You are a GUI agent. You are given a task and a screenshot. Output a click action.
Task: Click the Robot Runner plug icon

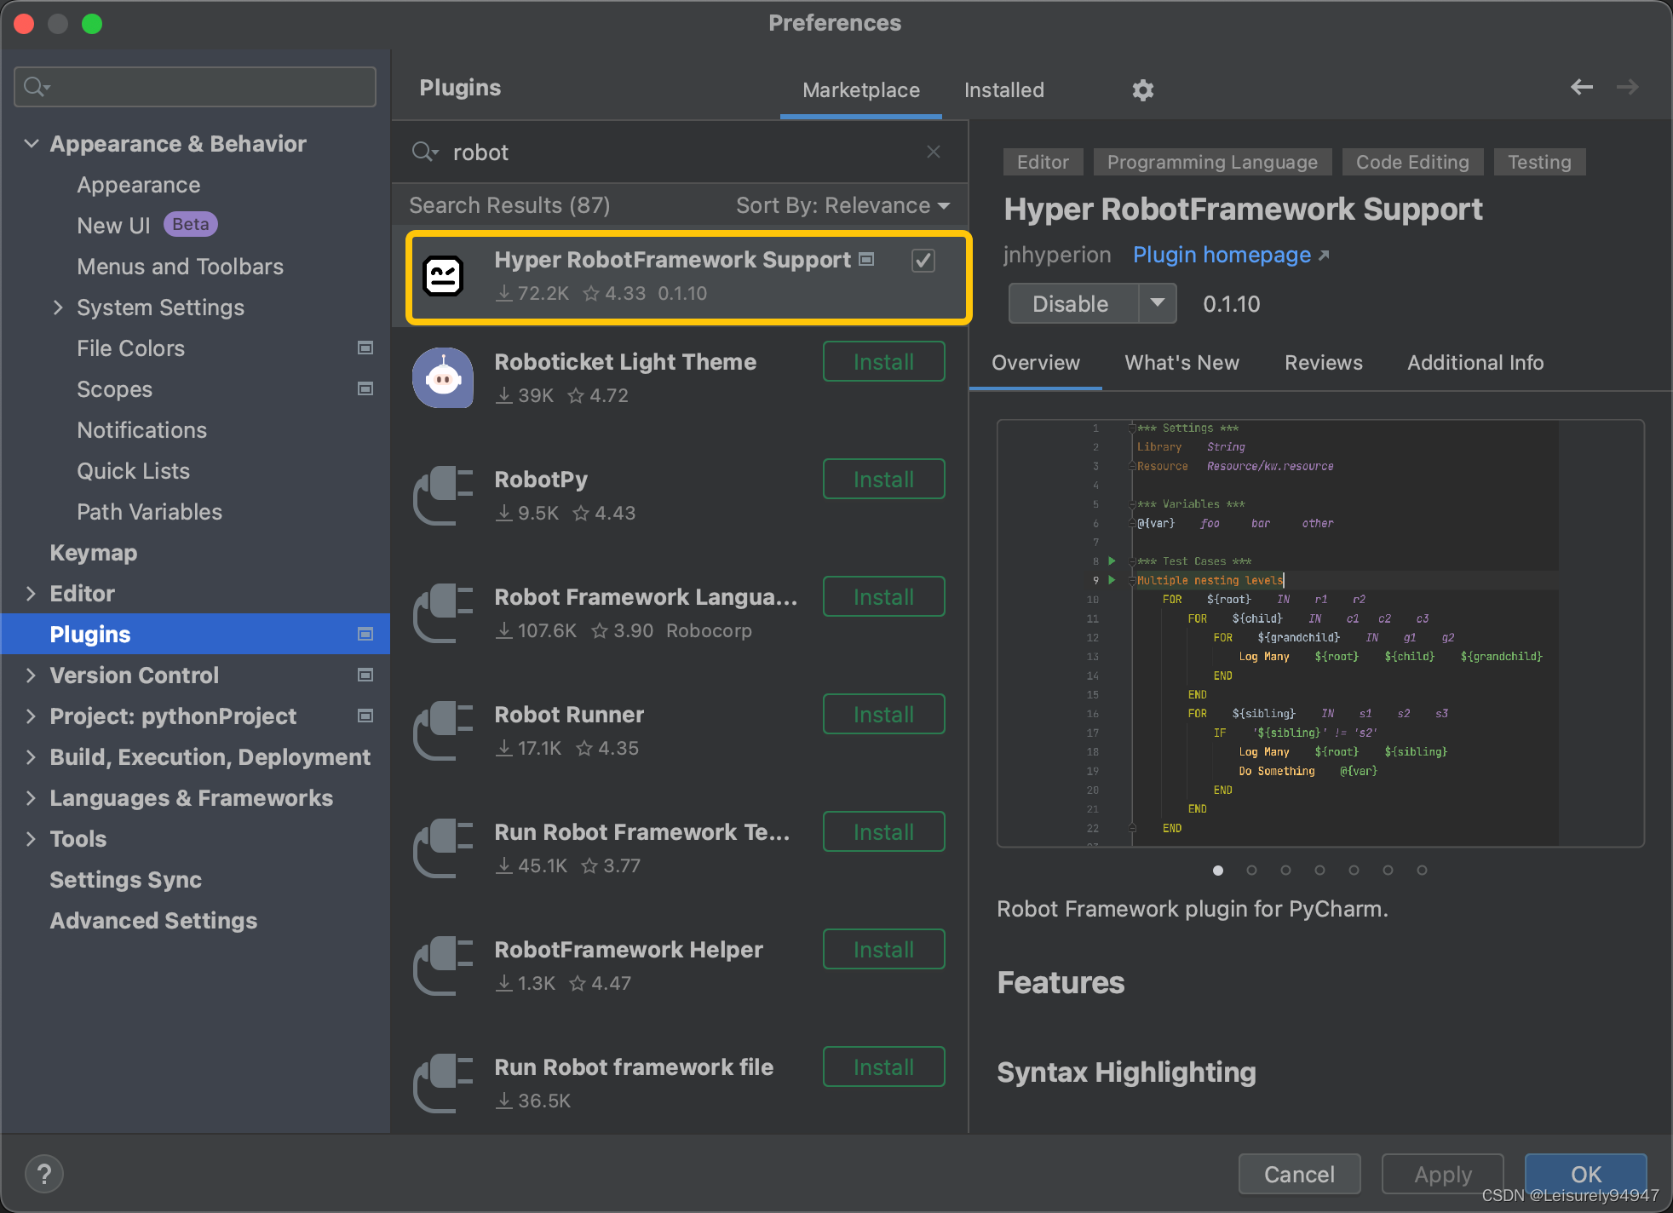click(443, 731)
